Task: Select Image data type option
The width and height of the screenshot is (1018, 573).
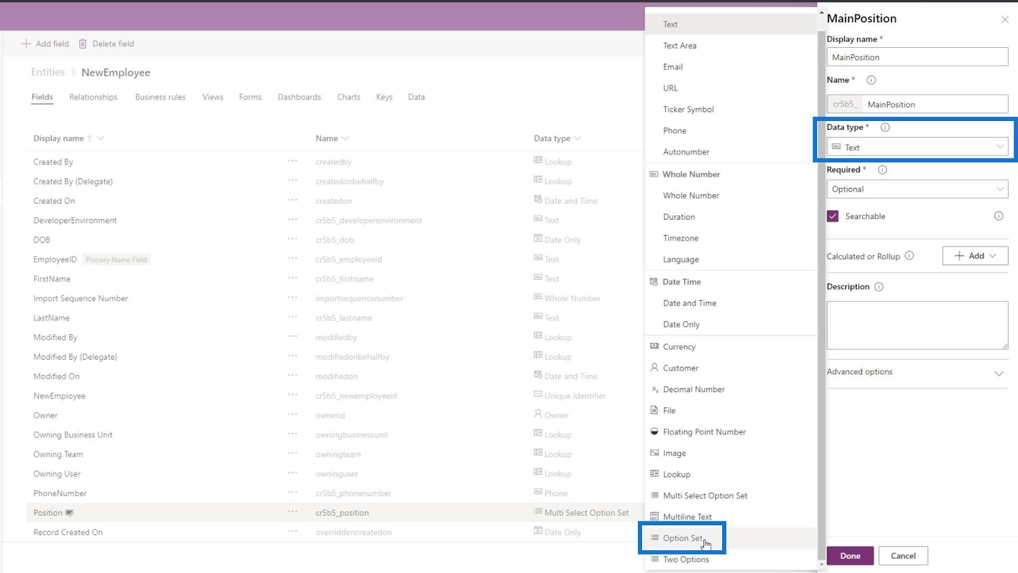Action: point(730,453)
